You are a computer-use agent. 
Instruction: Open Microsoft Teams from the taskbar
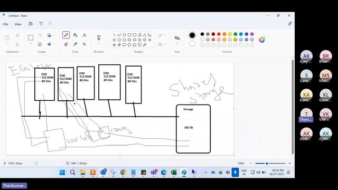154,173
